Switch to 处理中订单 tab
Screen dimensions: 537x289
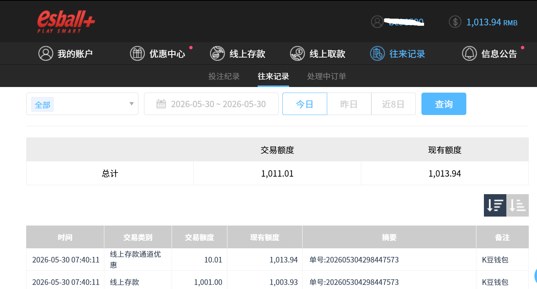(327, 76)
